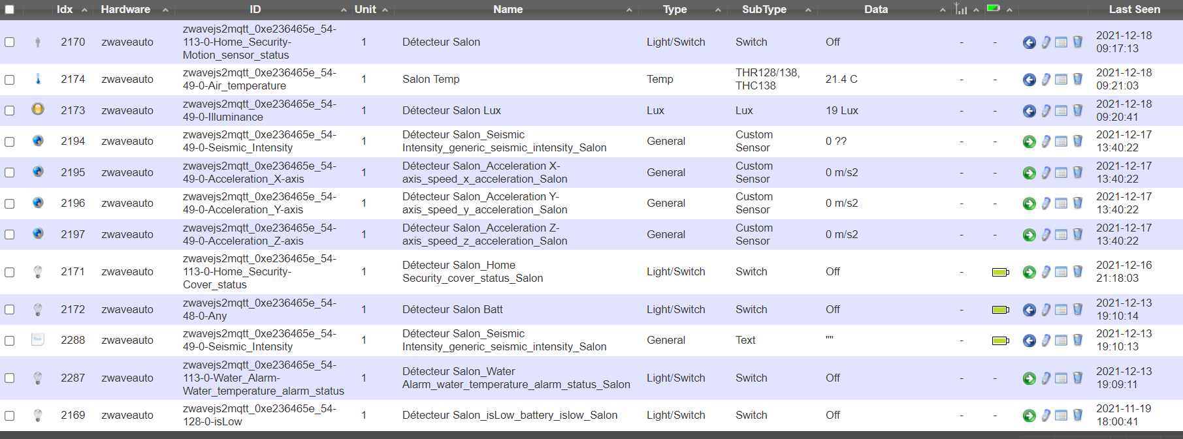Sort the table by Unit column
Image resolution: width=1183 pixels, height=439 pixels.
[365, 9]
